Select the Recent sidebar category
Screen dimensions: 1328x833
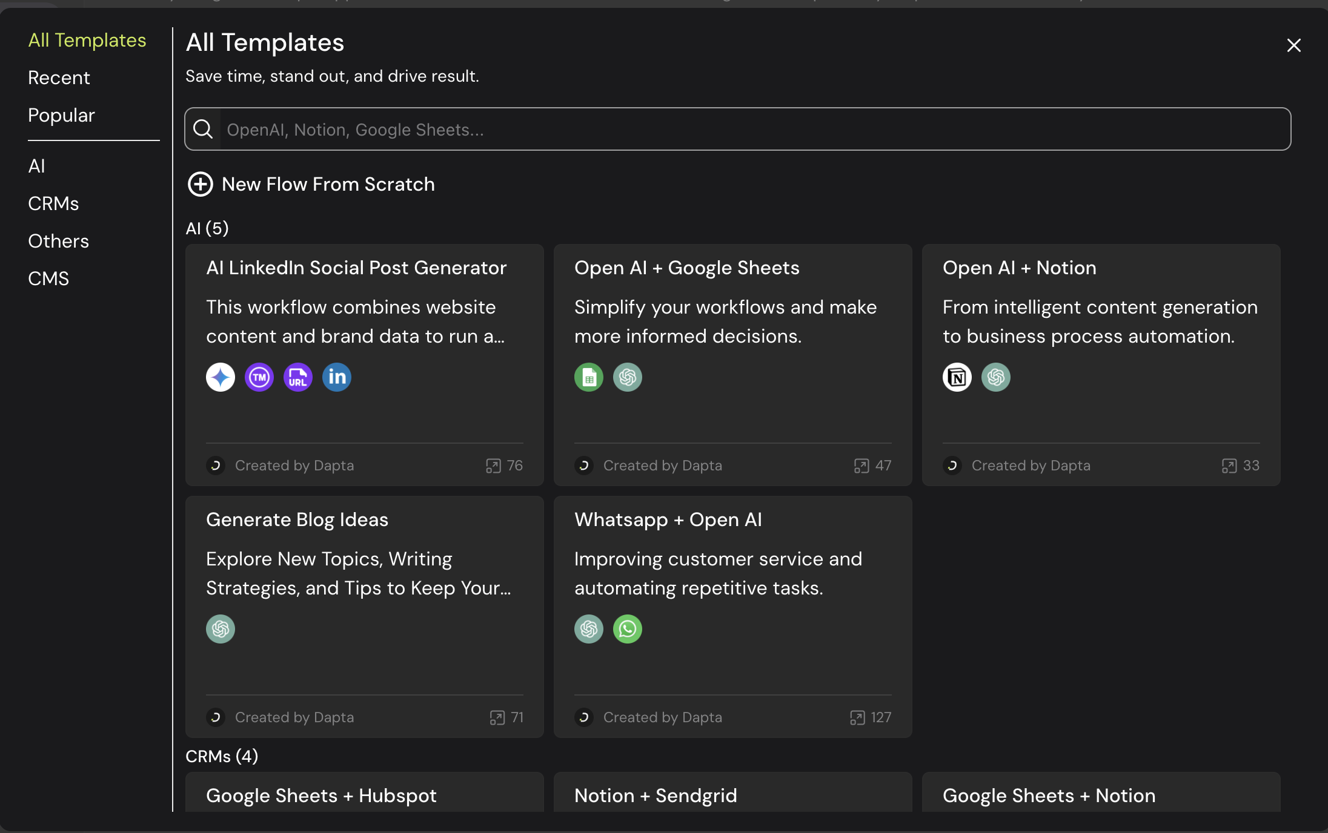(x=59, y=77)
